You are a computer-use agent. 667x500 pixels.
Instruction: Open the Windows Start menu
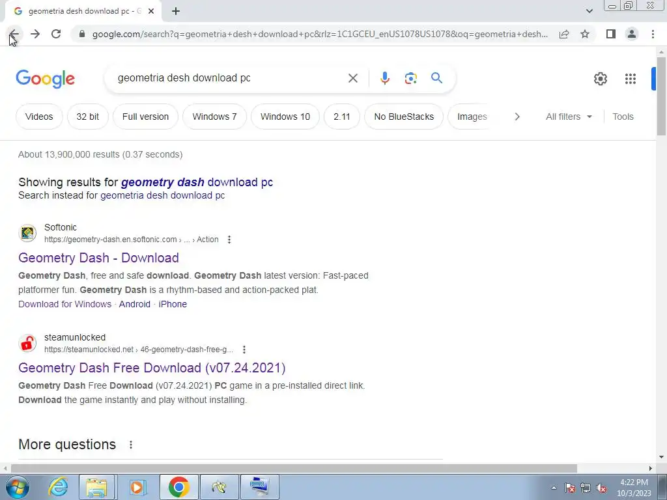(x=18, y=487)
